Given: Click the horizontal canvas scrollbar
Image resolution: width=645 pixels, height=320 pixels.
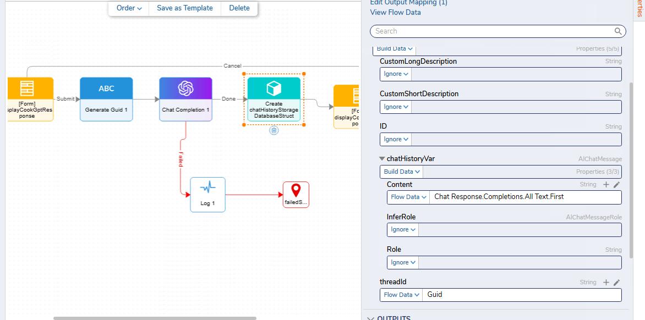Looking at the screenshot, I should tap(155, 318).
